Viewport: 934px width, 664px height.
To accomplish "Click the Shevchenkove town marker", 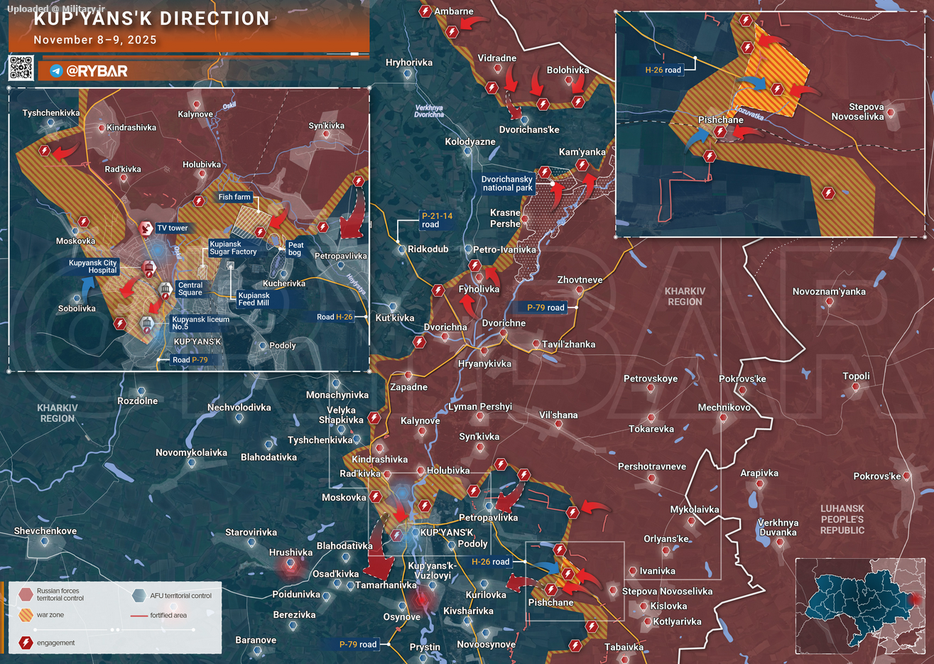I will tap(44, 542).
